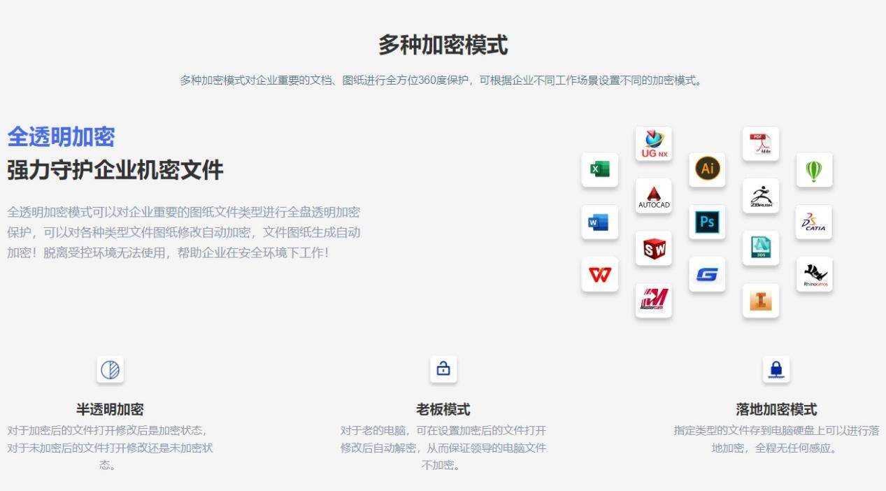Screen dimensions: 886x491
Task: Select the ZBrush icon
Action: pos(761,196)
